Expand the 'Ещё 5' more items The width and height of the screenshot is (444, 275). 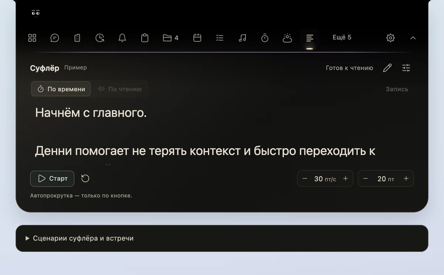tap(342, 37)
